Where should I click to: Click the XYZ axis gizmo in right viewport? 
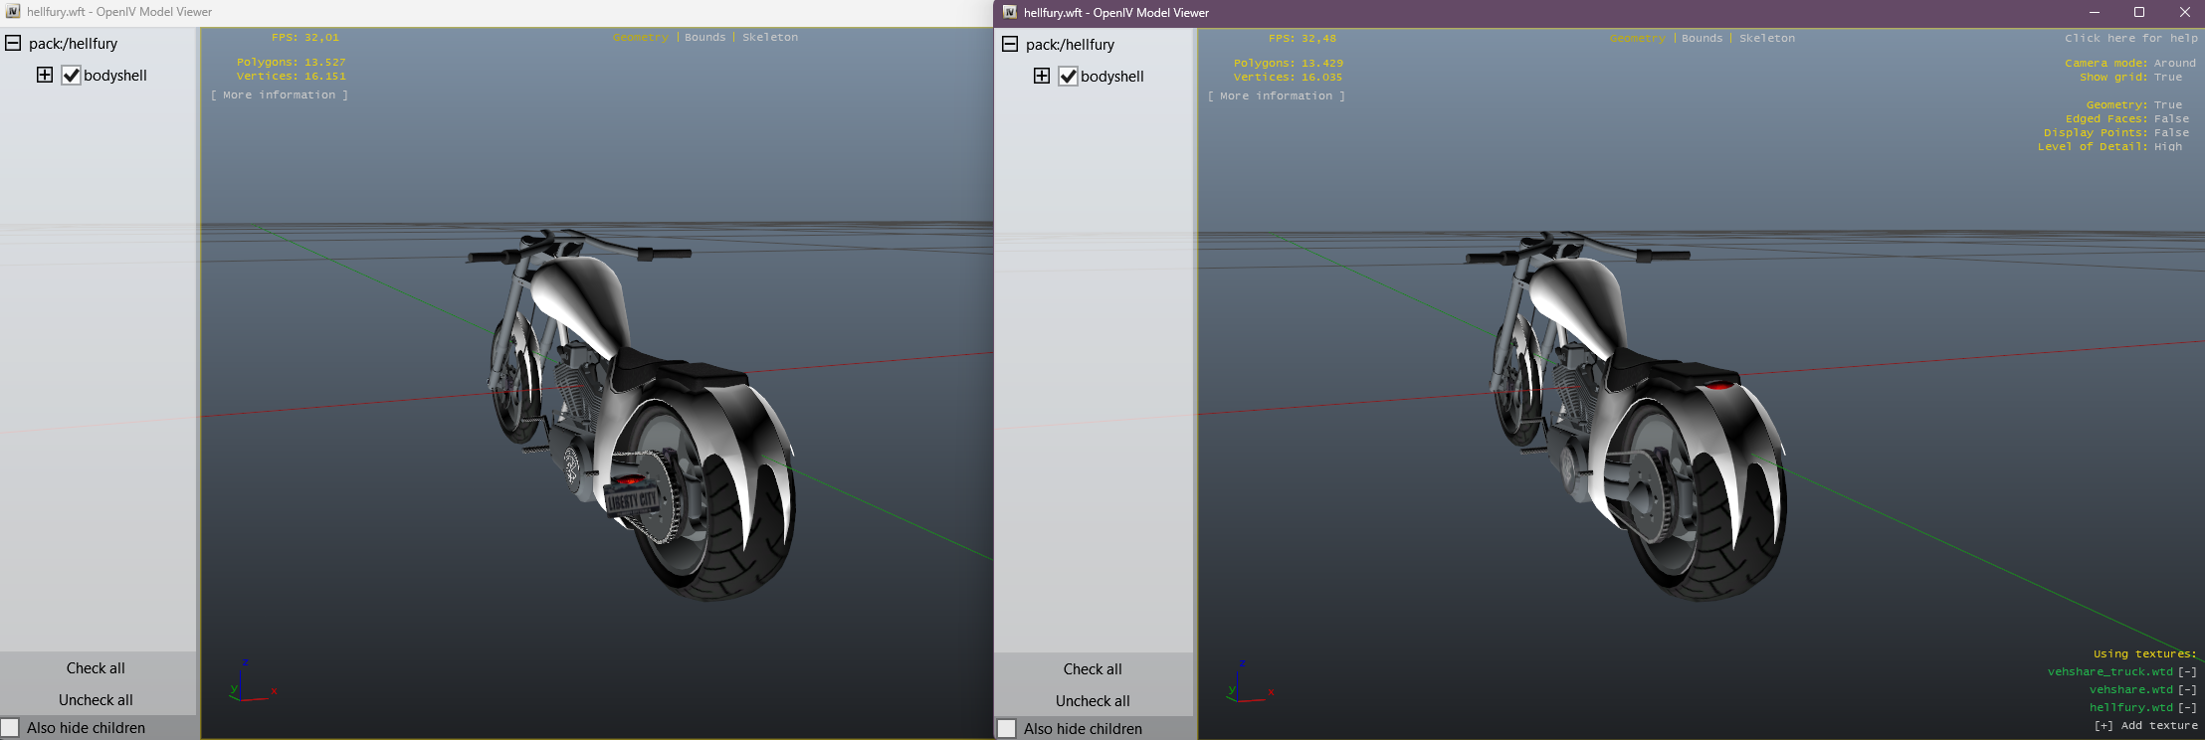[x=1248, y=684]
